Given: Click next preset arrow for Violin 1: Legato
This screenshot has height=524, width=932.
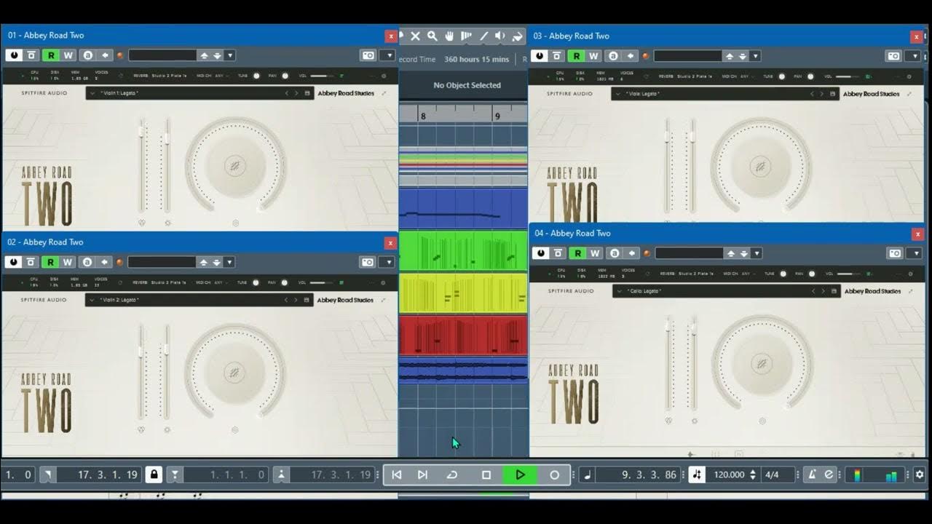Looking at the screenshot, I should [296, 93].
